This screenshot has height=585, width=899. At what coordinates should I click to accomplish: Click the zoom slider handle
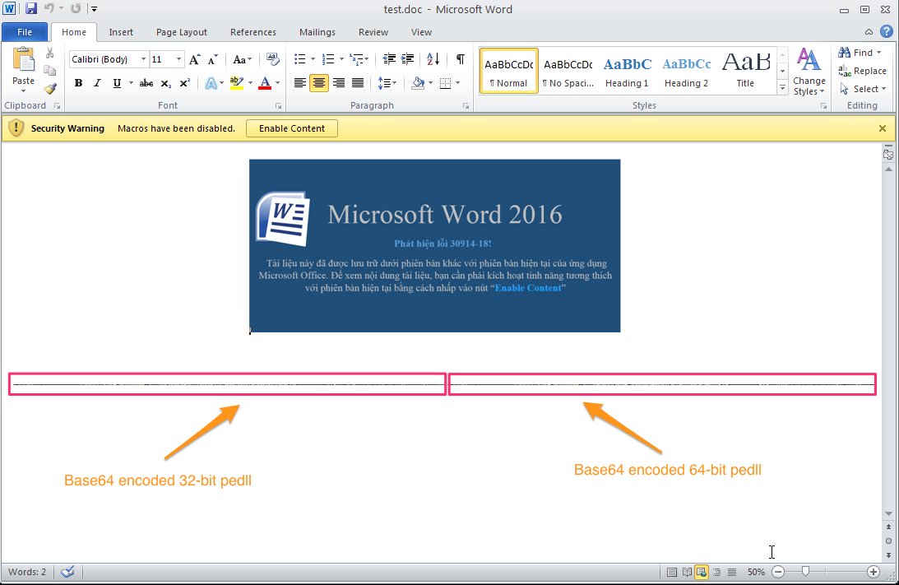click(x=805, y=571)
